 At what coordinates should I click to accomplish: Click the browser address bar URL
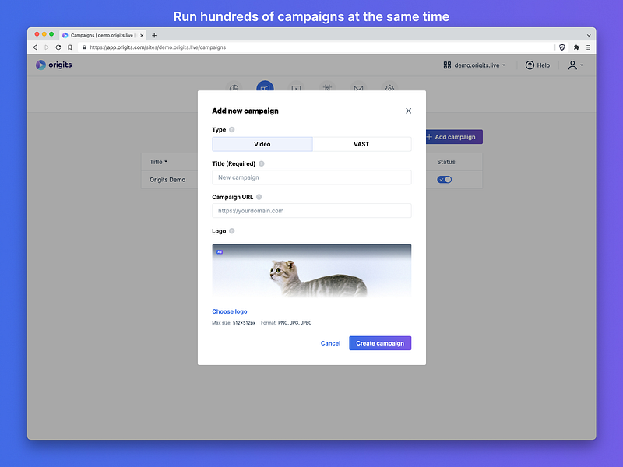point(158,47)
